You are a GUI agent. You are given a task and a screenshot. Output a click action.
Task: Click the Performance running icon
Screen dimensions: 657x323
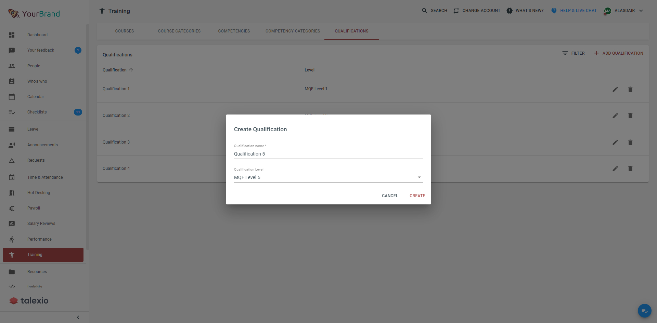pos(12,239)
